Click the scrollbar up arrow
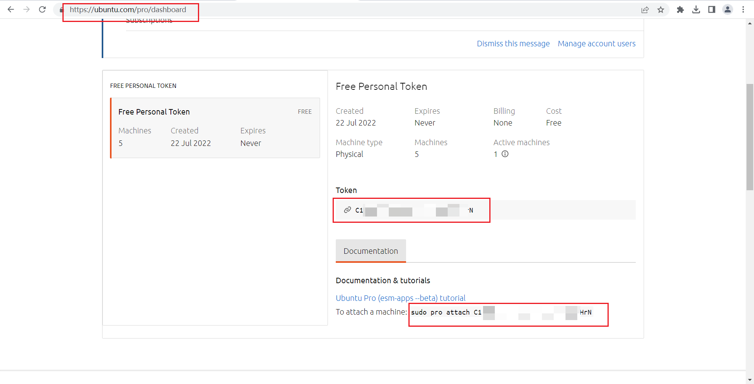The height and width of the screenshot is (384, 754). coord(750,23)
